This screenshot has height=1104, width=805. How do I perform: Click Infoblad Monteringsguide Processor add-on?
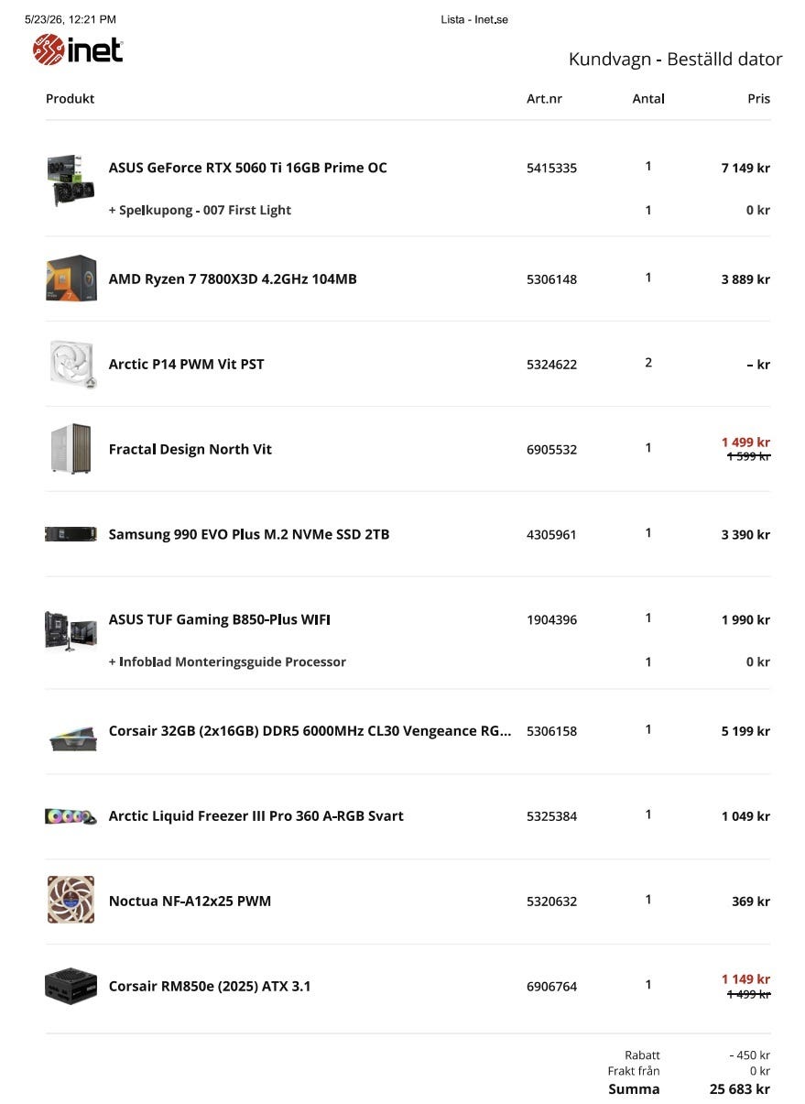click(x=227, y=661)
